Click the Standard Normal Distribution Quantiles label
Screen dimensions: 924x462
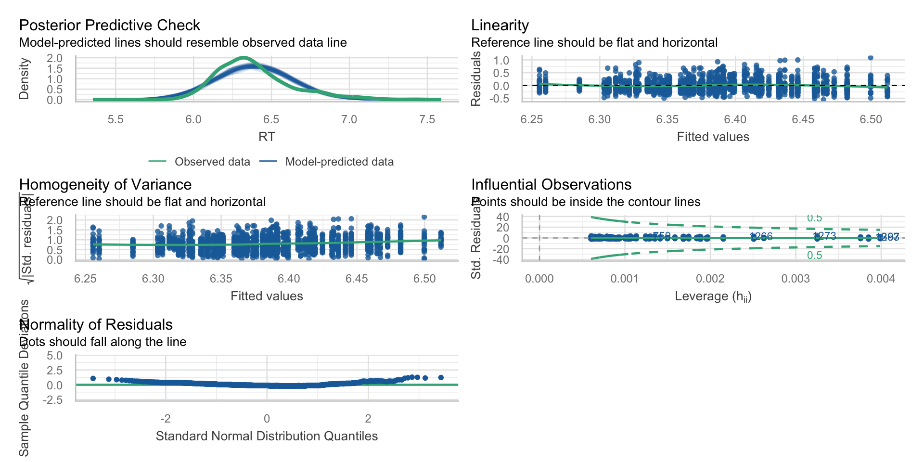tap(267, 436)
